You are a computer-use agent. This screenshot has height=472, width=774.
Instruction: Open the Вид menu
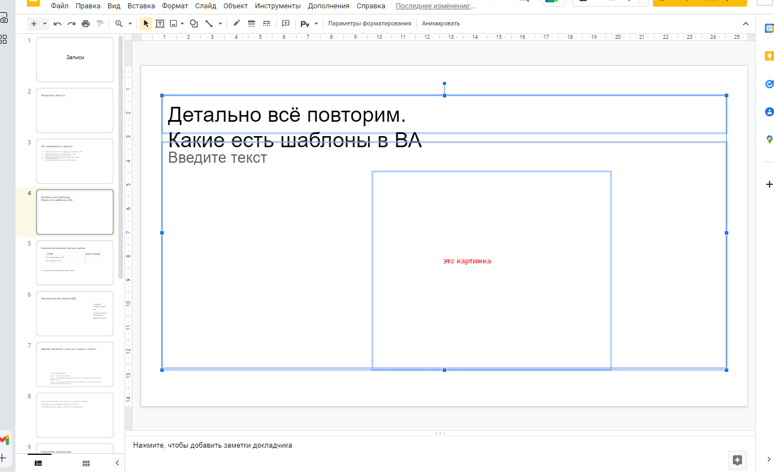(x=115, y=6)
